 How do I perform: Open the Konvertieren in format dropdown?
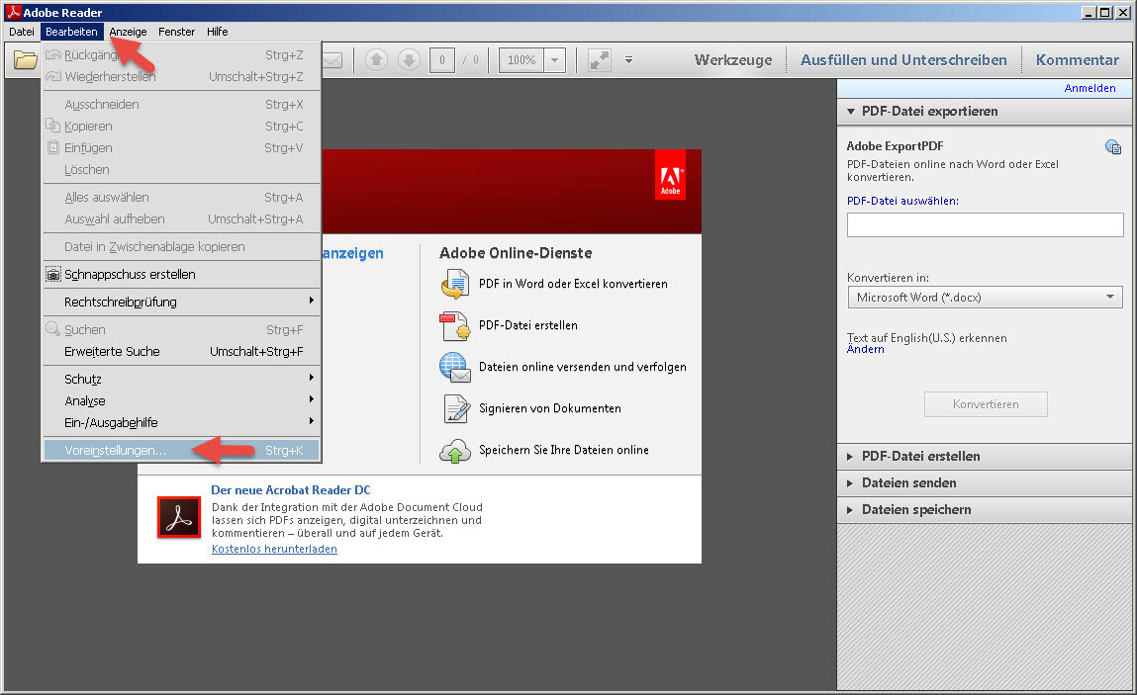coord(985,297)
